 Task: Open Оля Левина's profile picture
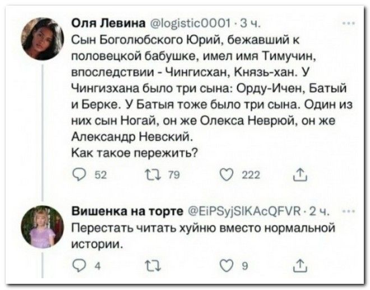(43, 39)
